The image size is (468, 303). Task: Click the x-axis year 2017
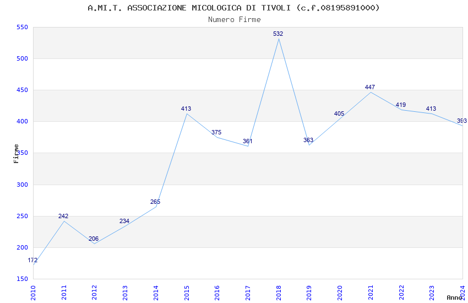pyautogui.click(x=248, y=293)
